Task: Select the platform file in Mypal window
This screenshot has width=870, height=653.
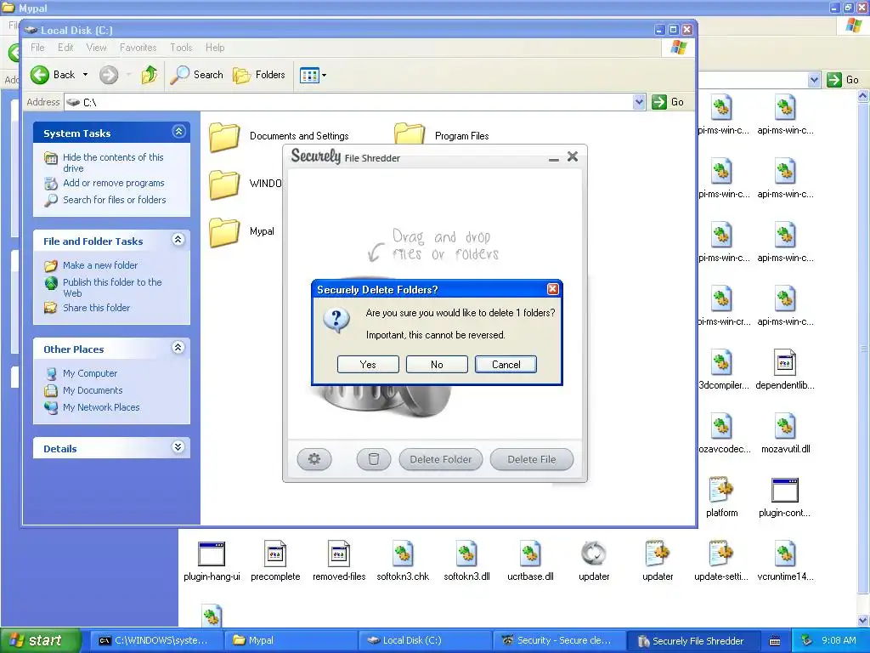Action: [722, 497]
